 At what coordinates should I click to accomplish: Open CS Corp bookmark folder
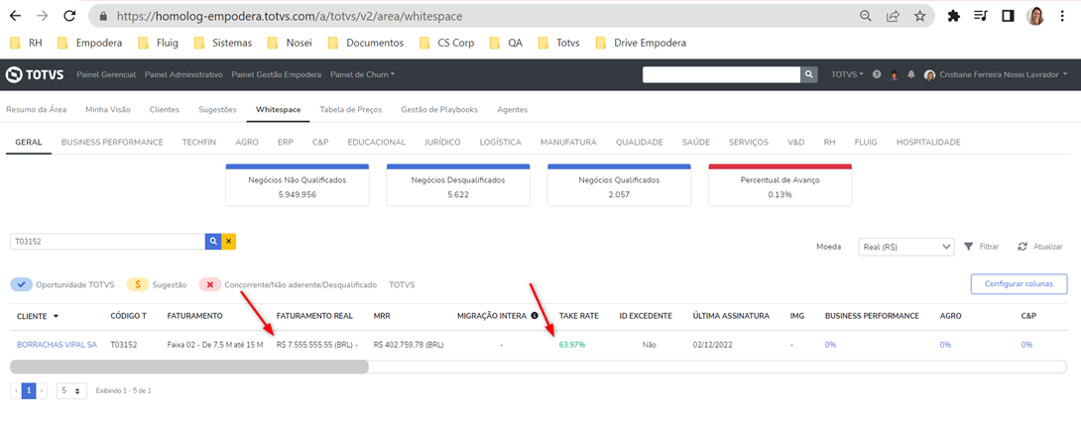tap(446, 43)
